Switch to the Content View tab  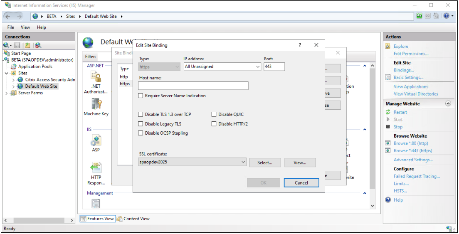133,219
